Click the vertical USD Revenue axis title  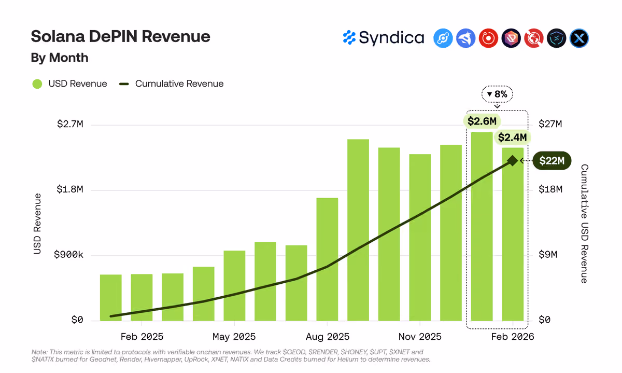[37, 224]
